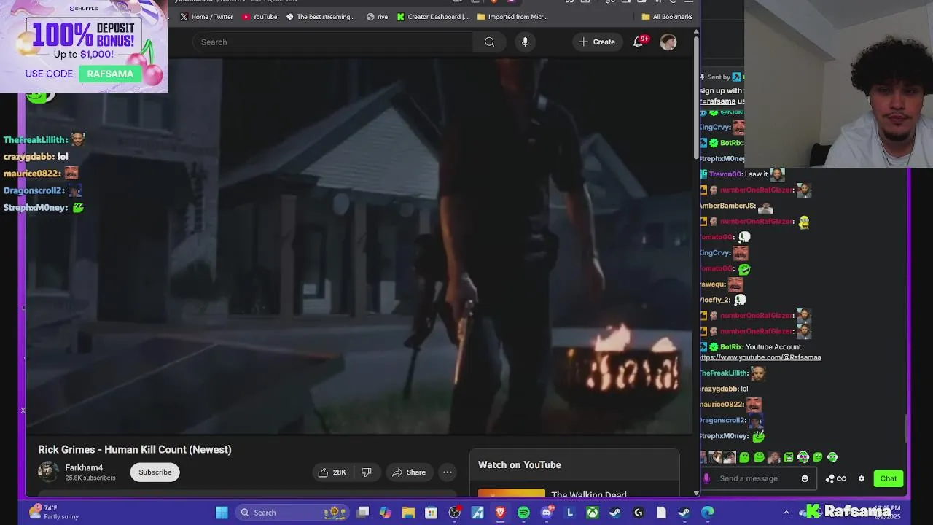Click The Walking Dead suggested video thumbnail
The height and width of the screenshot is (525, 933).
pyautogui.click(x=511, y=493)
